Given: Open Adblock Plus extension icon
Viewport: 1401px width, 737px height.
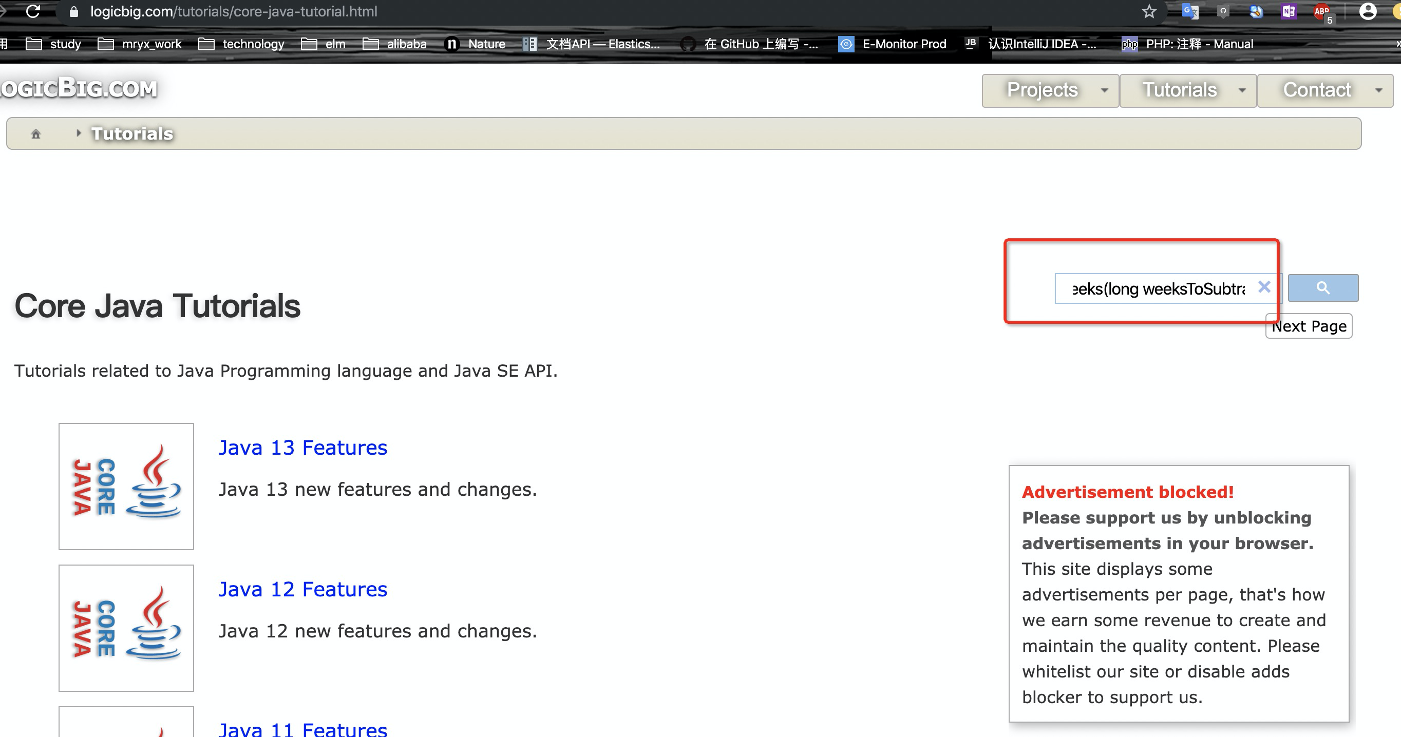Looking at the screenshot, I should [x=1321, y=11].
